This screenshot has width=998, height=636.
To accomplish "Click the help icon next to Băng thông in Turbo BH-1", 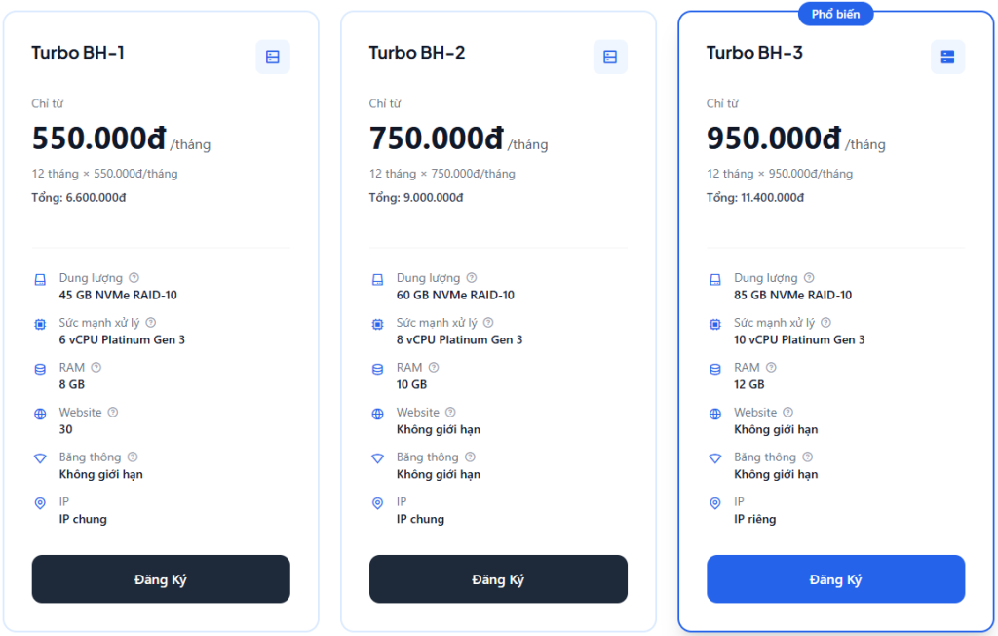I will 133,457.
